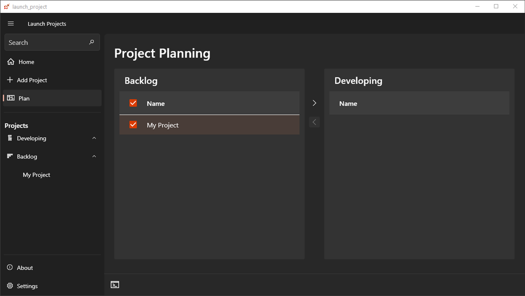Open the hamburger navigation menu

point(11,24)
